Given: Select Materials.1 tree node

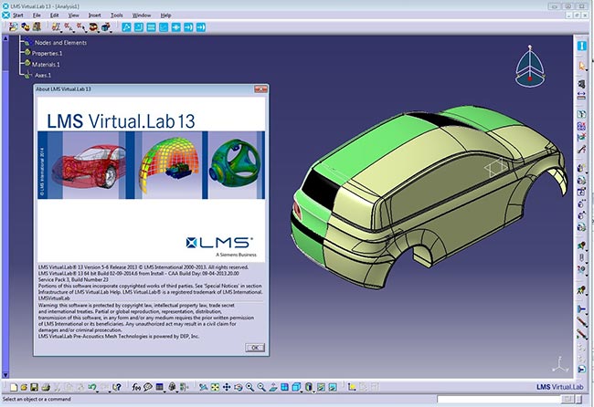Looking at the screenshot, I should (x=46, y=64).
